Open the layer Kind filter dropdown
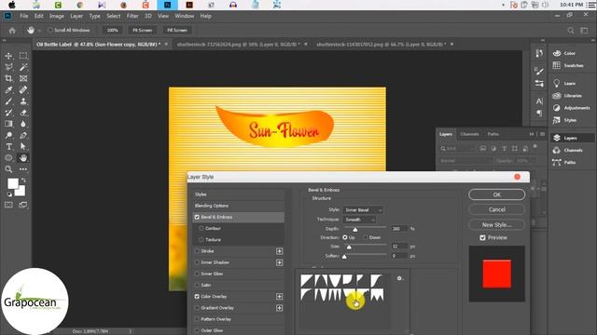The width and height of the screenshot is (597, 335). click(458, 149)
